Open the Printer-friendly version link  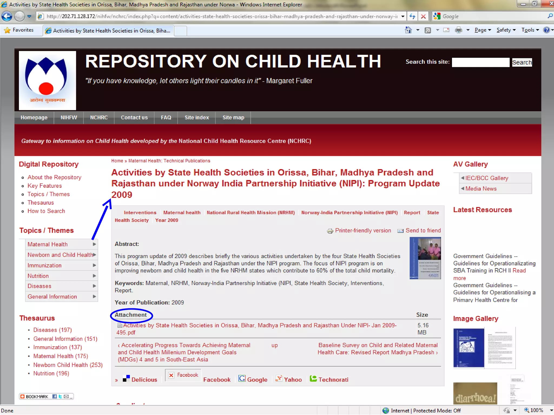(x=363, y=230)
